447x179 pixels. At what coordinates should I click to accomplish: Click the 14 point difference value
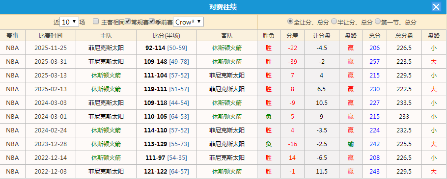(292, 157)
